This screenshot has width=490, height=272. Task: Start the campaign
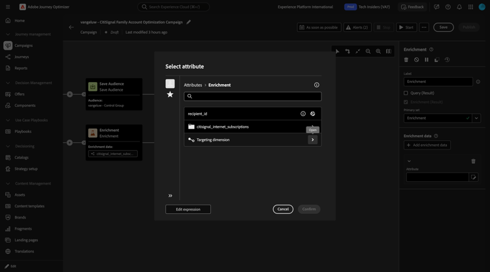[x=406, y=27]
